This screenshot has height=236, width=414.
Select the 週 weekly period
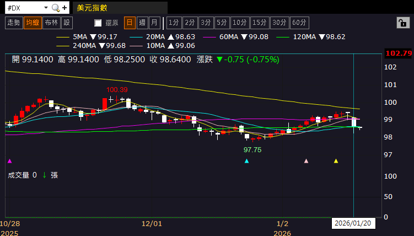point(142,23)
